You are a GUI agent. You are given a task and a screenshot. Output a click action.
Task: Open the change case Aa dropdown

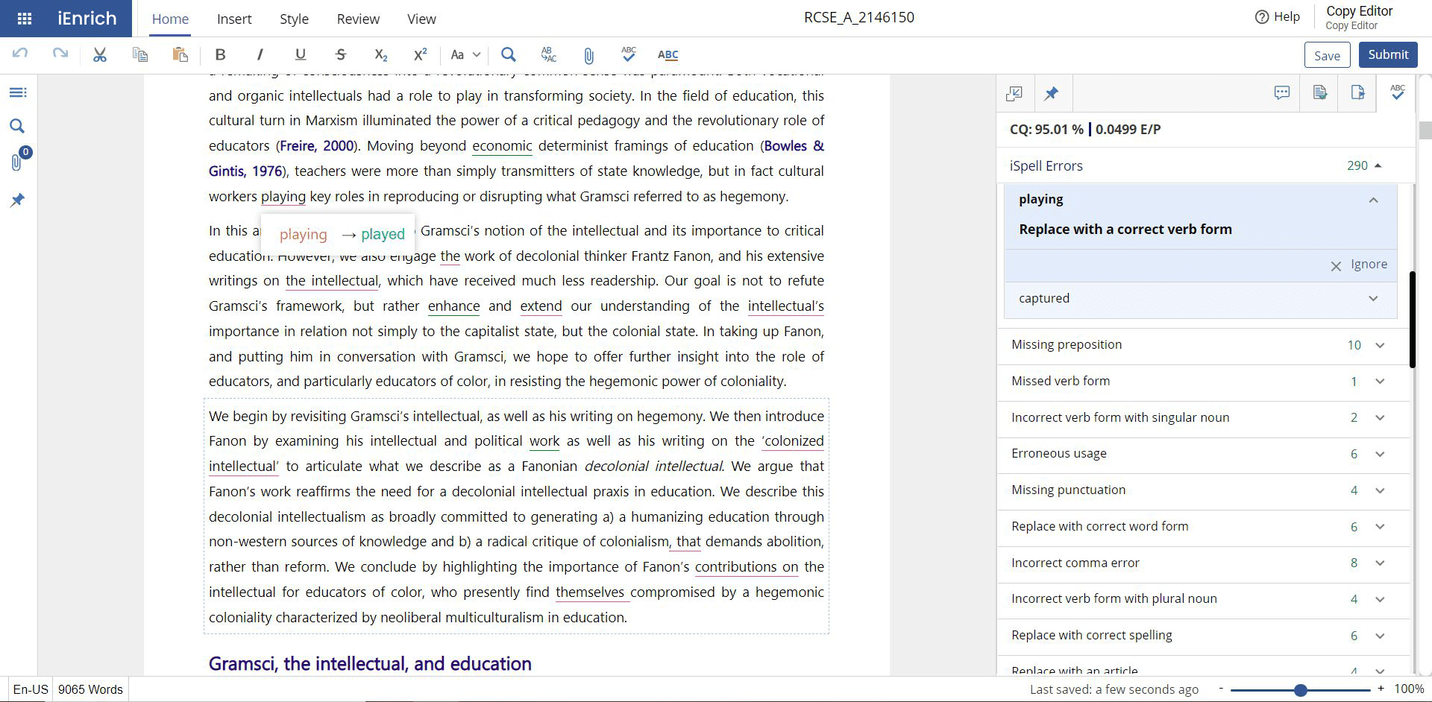coord(465,54)
